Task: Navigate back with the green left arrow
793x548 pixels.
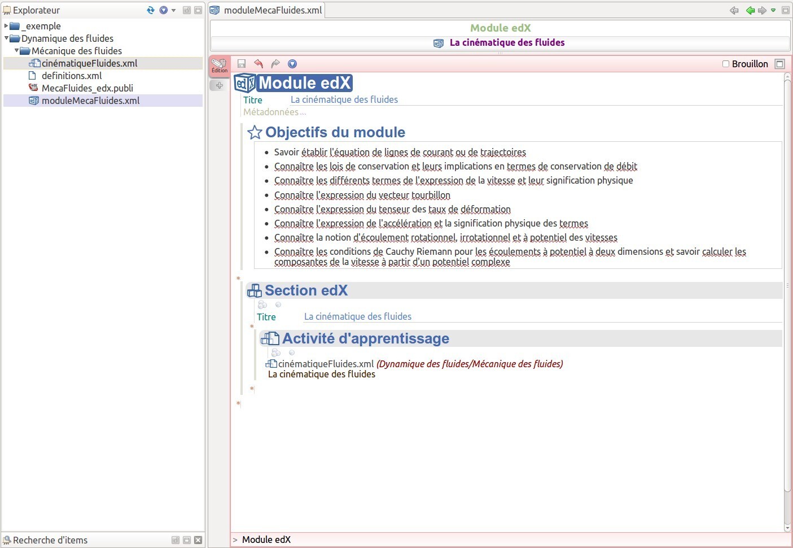Action: pyautogui.click(x=750, y=10)
